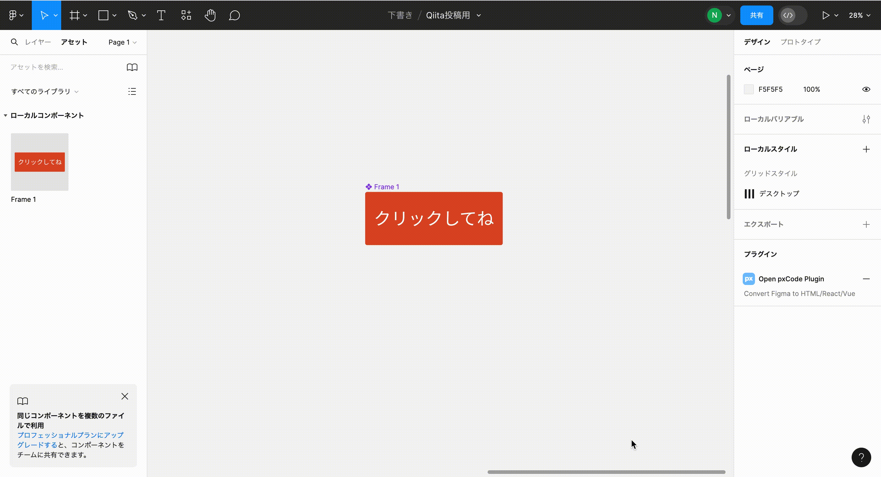
Task: Hide the page background color visibility
Action: point(866,89)
